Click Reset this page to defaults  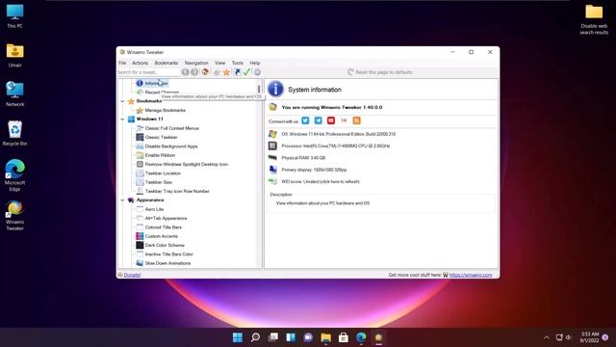point(380,72)
